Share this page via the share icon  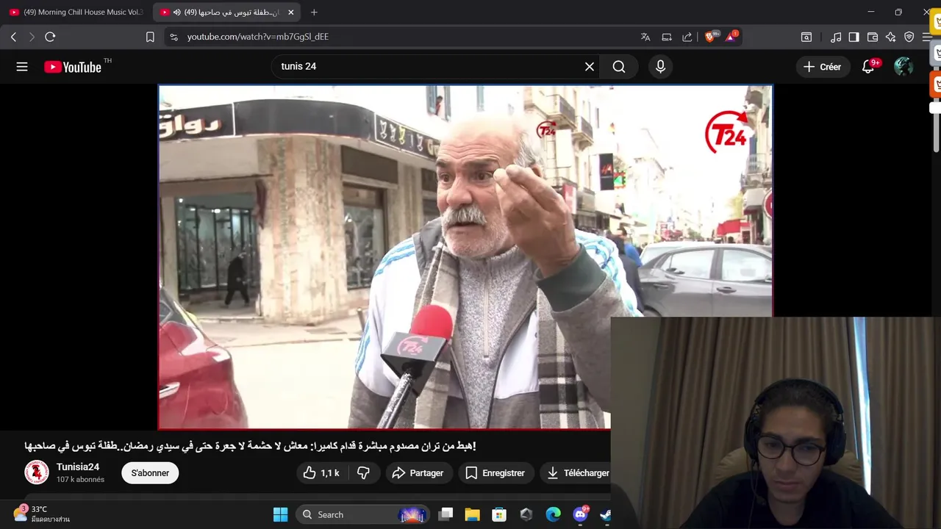point(687,37)
